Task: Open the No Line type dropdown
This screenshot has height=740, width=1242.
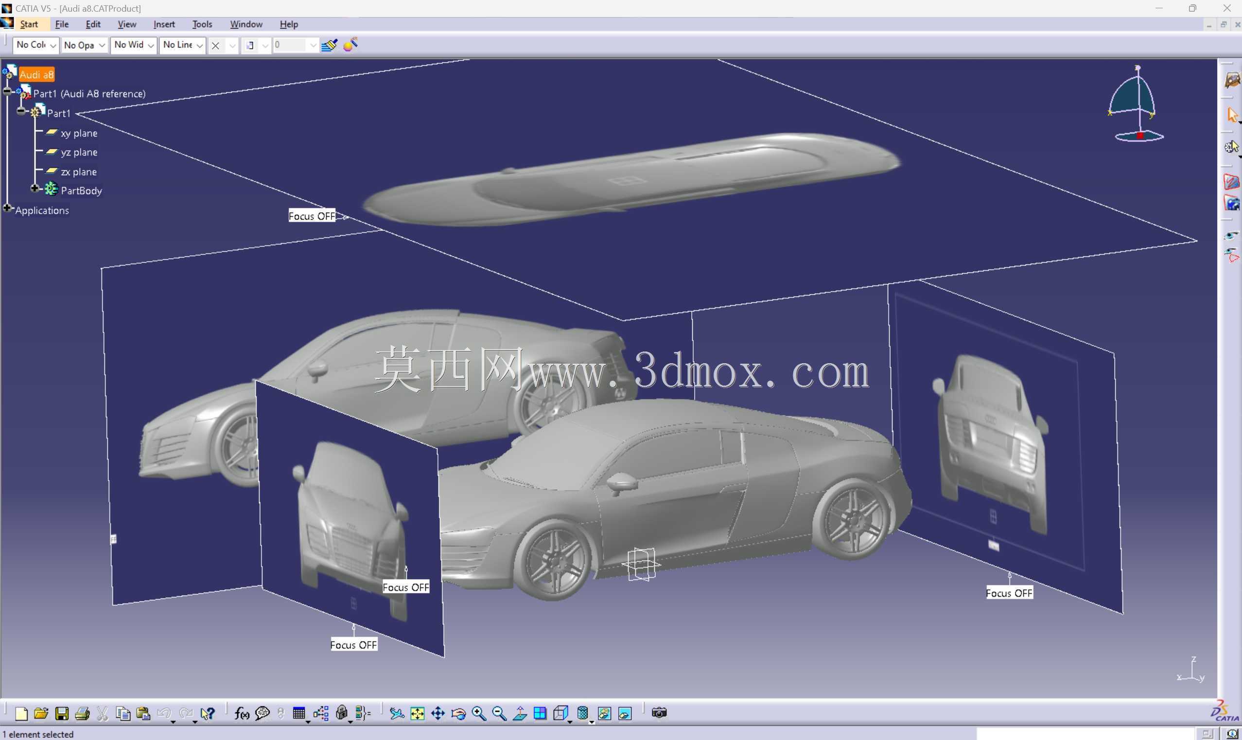Action: [x=182, y=45]
